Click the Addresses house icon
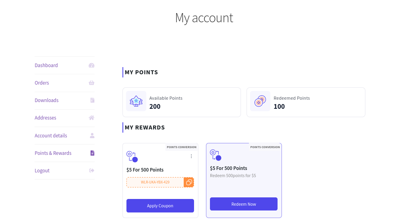 click(91, 118)
